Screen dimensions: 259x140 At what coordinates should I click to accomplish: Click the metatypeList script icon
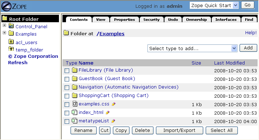[74, 121]
